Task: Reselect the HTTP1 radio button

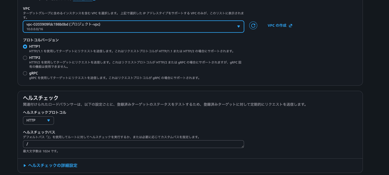Action: (25, 46)
